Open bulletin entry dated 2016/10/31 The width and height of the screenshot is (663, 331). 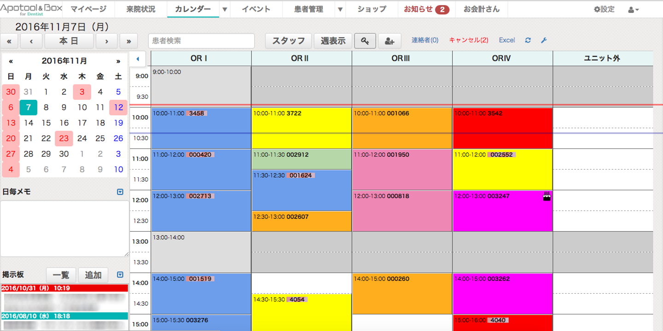point(64,288)
